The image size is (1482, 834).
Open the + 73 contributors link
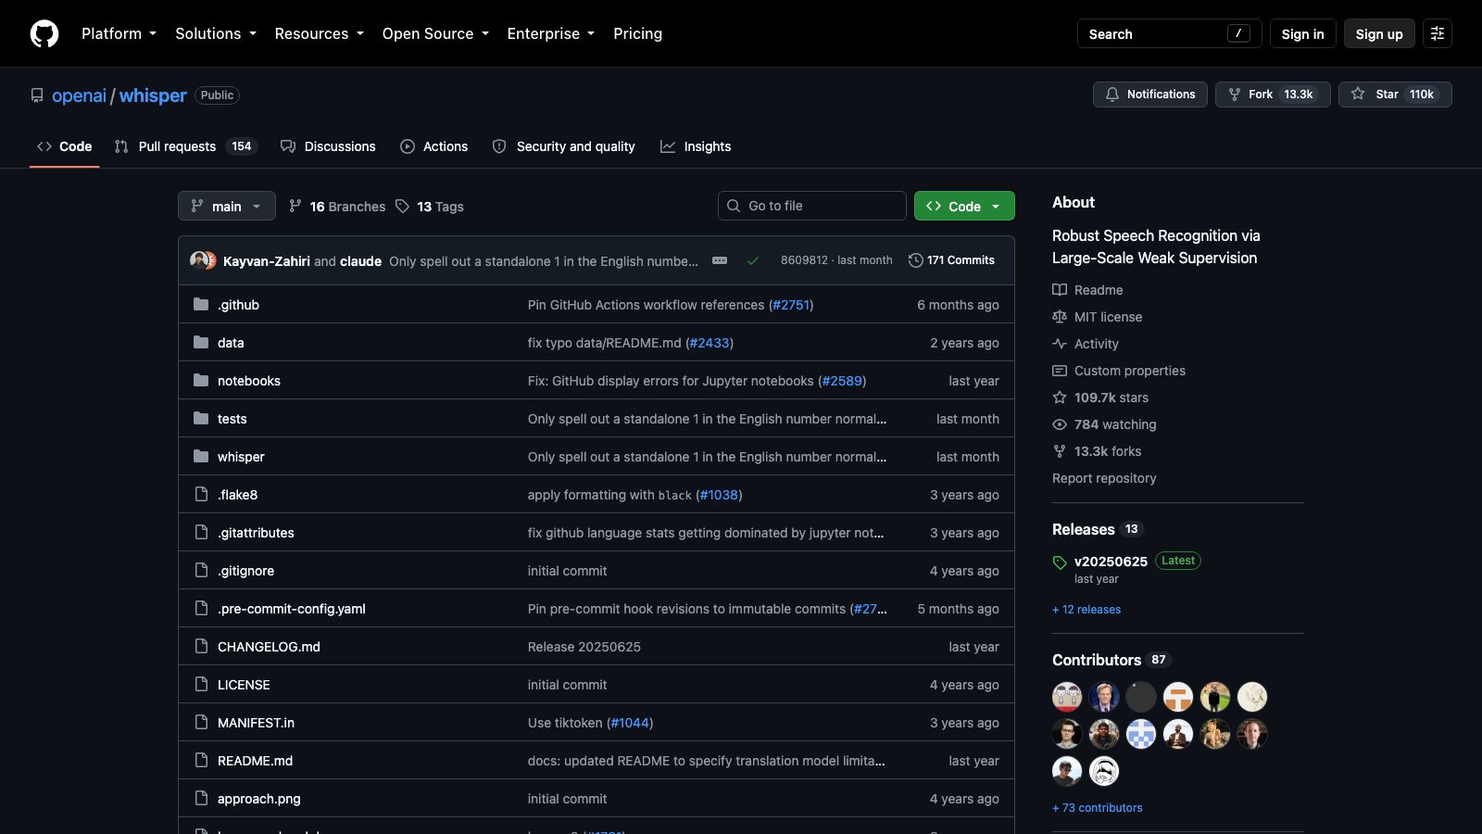tap(1098, 808)
